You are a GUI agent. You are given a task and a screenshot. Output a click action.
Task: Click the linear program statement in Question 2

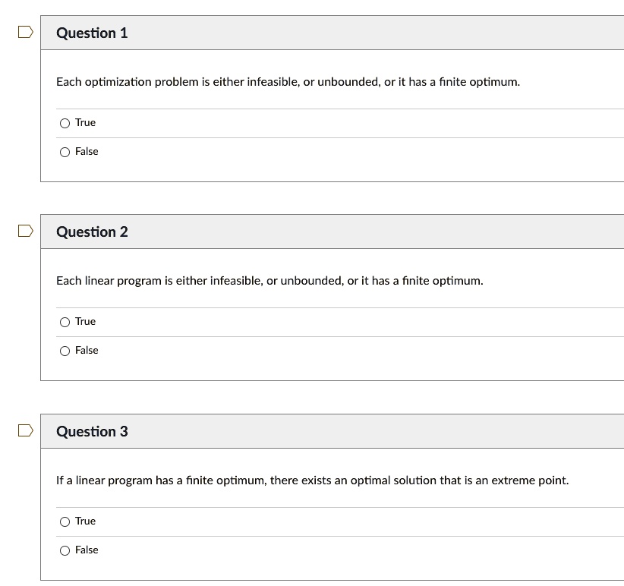click(269, 280)
